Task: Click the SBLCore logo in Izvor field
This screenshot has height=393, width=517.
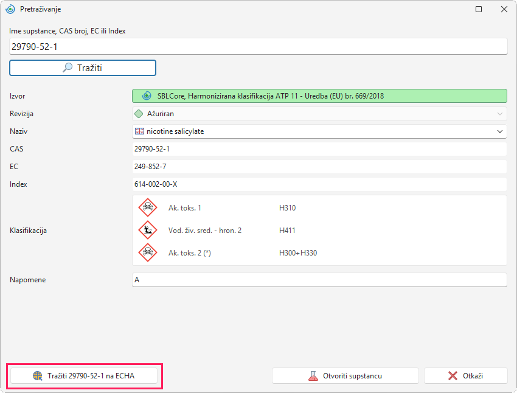Action: click(147, 96)
